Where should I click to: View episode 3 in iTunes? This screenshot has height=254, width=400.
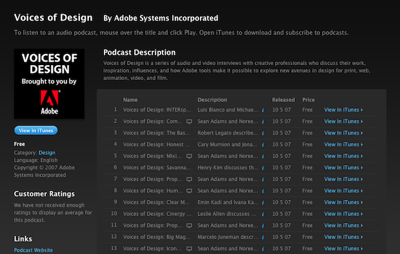tap(343, 133)
